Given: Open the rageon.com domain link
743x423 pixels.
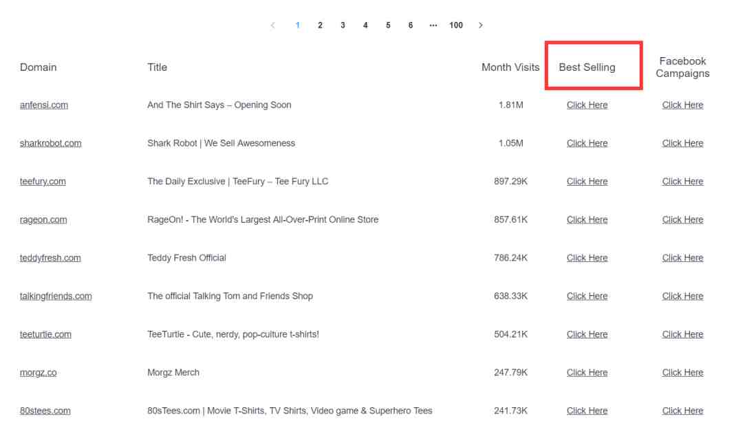Looking at the screenshot, I should [x=43, y=220].
